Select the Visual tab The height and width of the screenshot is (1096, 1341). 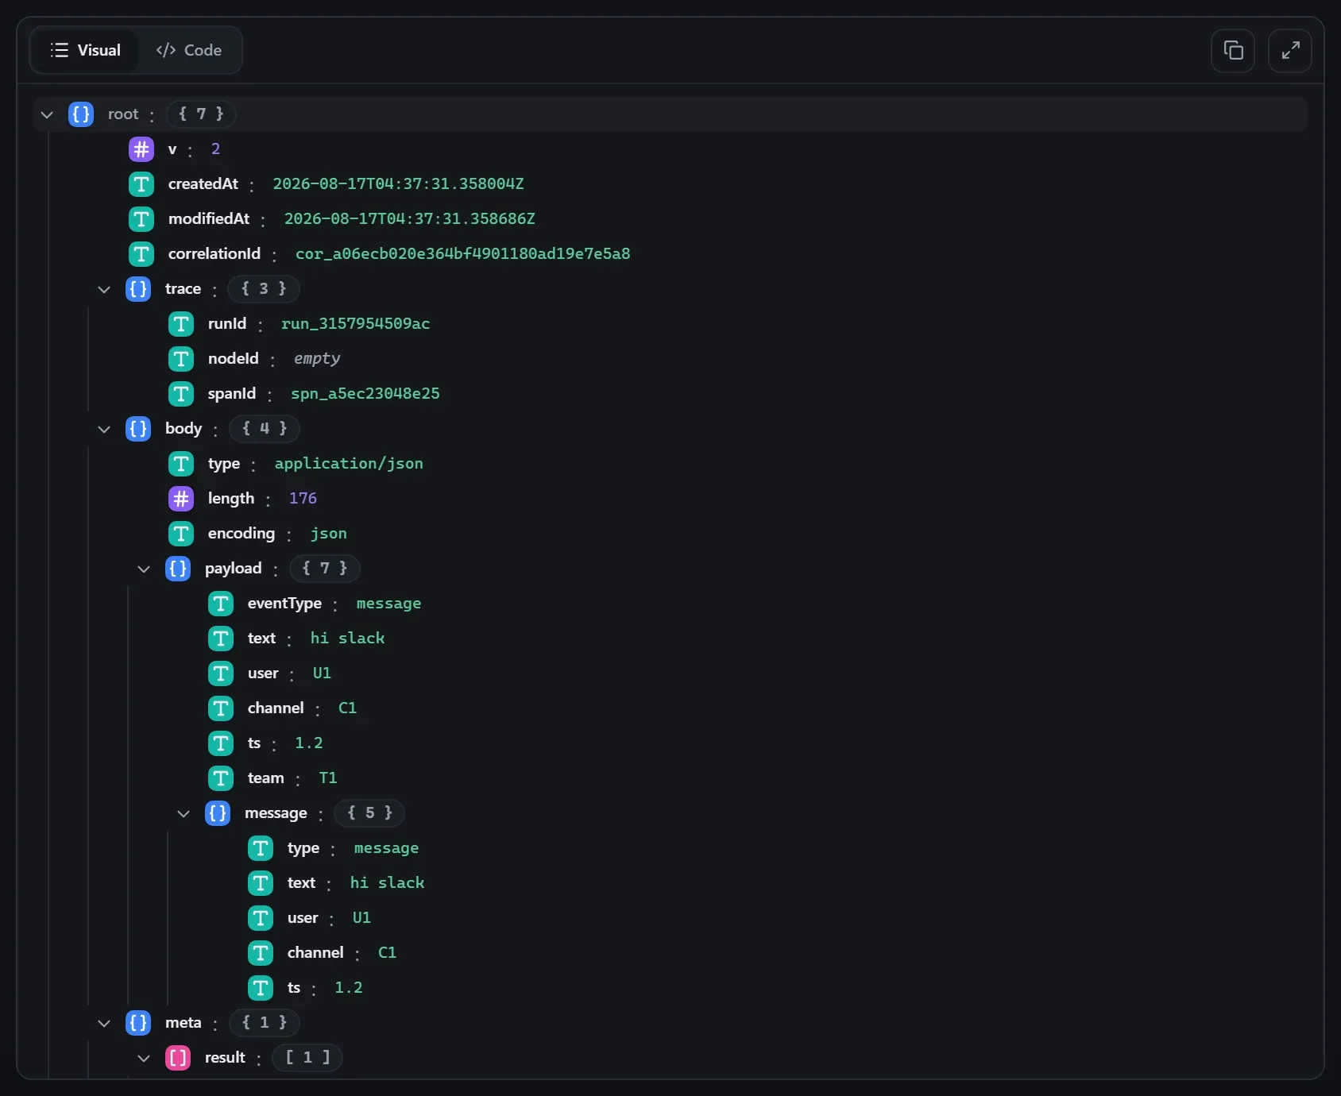[x=85, y=50]
